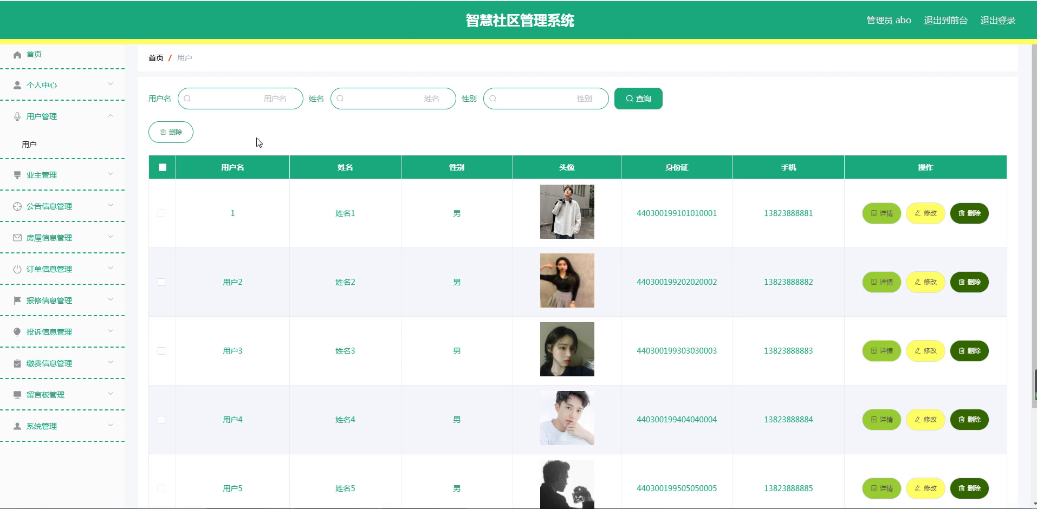Click the power icon beside 订单信息管理

point(17,269)
